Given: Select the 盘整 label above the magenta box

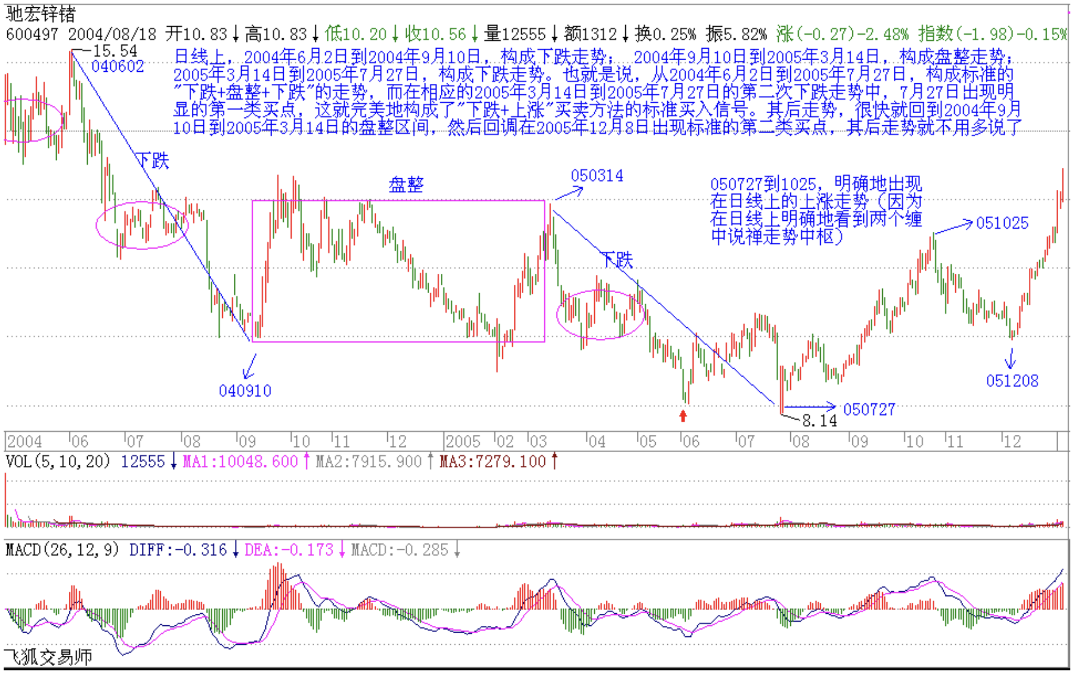Looking at the screenshot, I should pyautogui.click(x=406, y=184).
